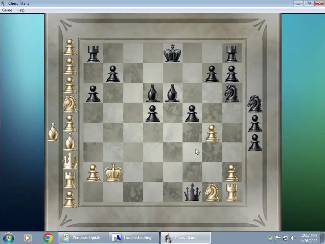
Task: Select the black king on e8
Action: (172, 53)
